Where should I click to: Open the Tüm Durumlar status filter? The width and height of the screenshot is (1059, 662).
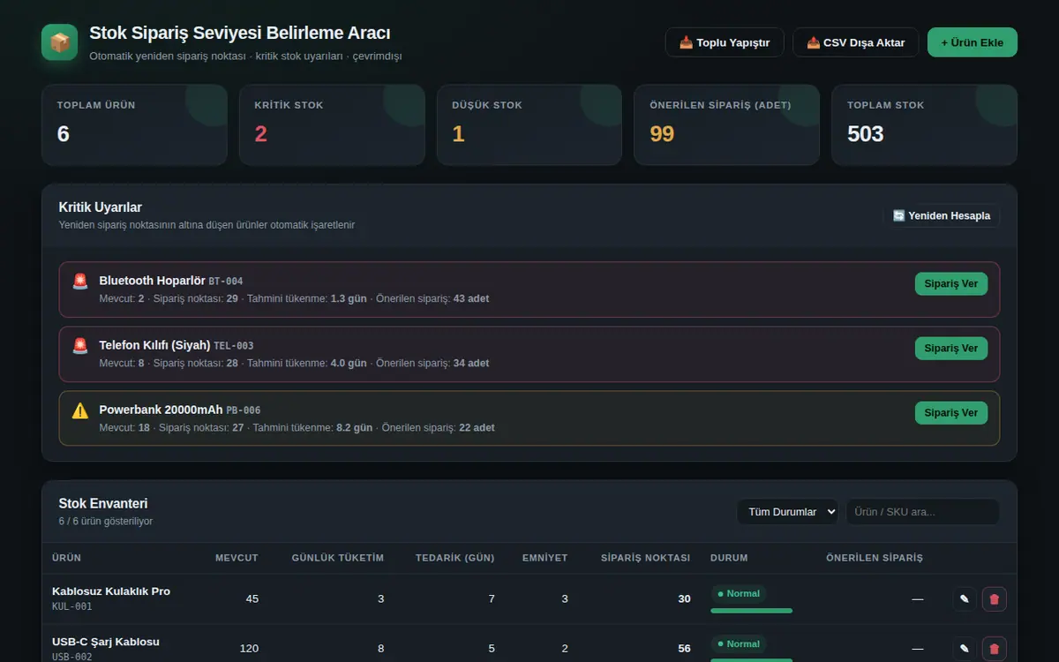pyautogui.click(x=787, y=512)
